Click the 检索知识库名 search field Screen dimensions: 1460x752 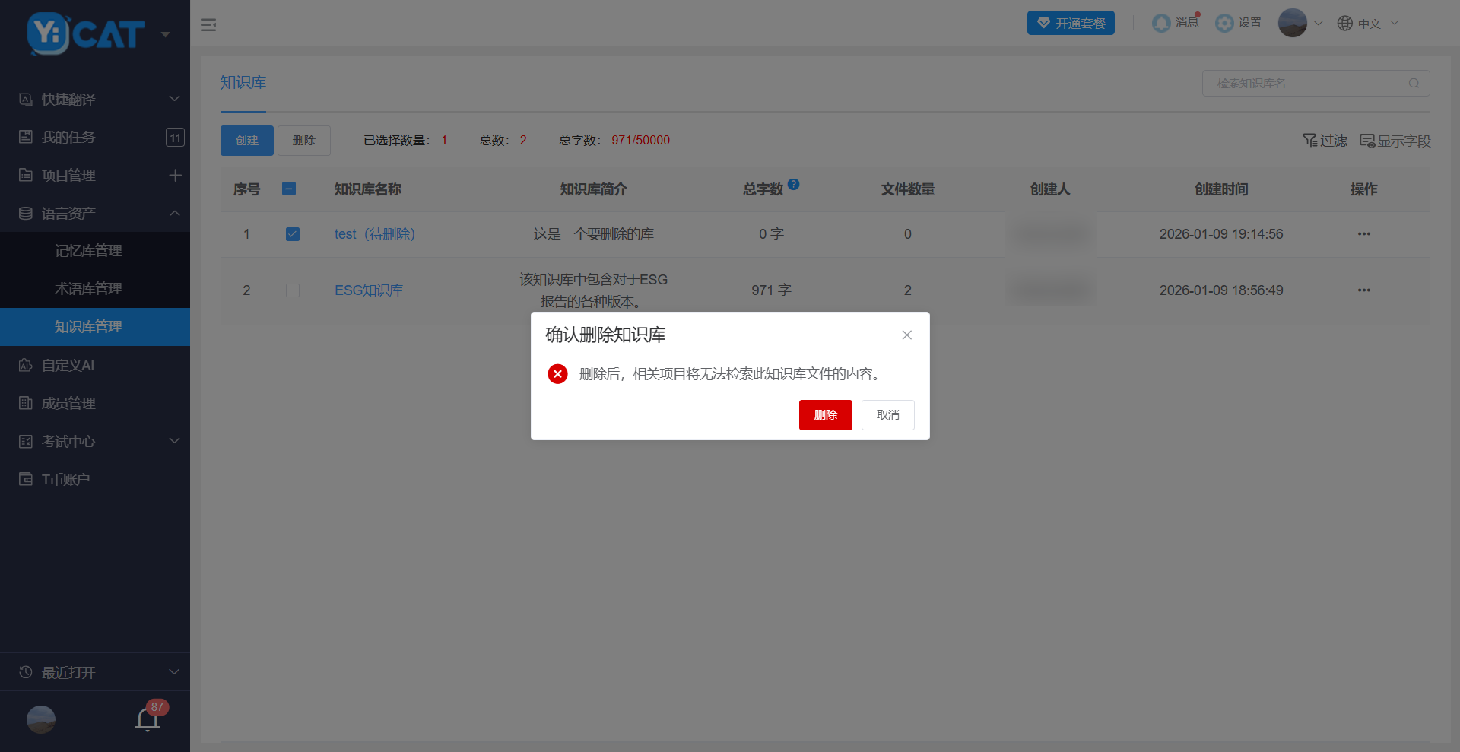click(1308, 84)
